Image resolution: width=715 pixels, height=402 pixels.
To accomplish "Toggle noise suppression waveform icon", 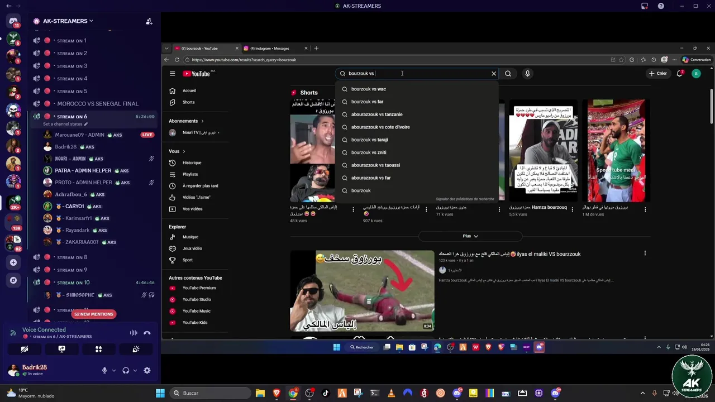I will 134,333.
